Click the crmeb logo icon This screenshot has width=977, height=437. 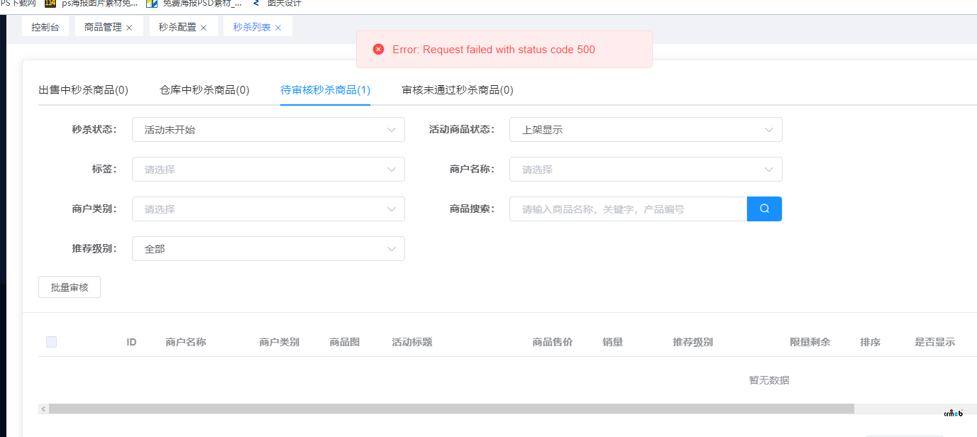[953, 413]
